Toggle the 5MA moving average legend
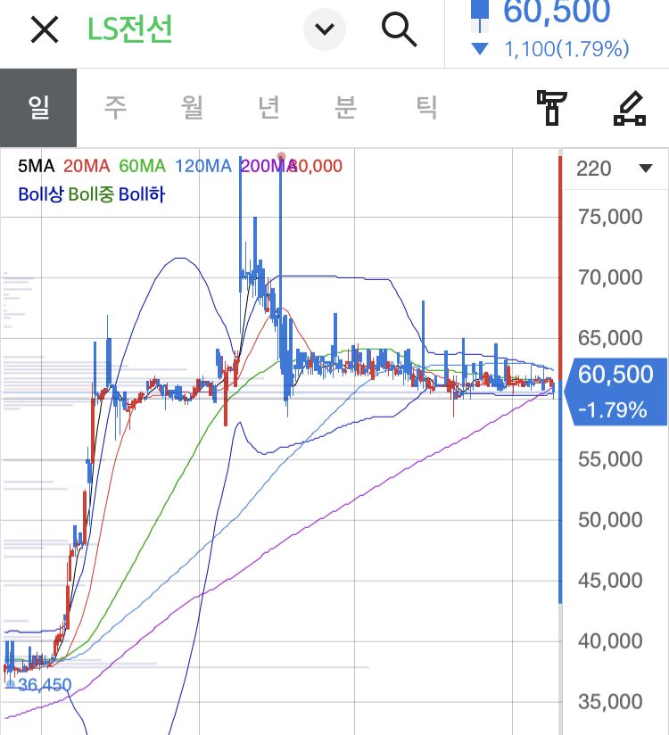 pos(36,166)
